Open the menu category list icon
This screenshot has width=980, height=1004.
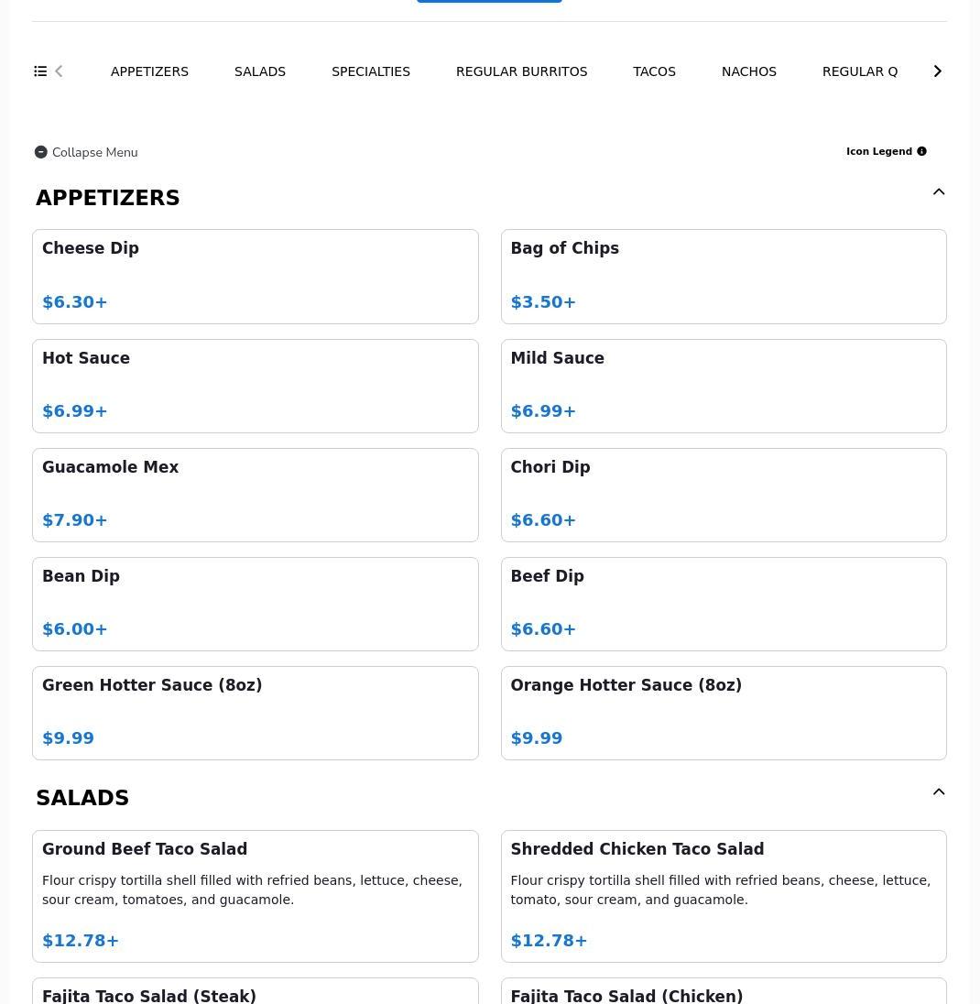point(40,71)
